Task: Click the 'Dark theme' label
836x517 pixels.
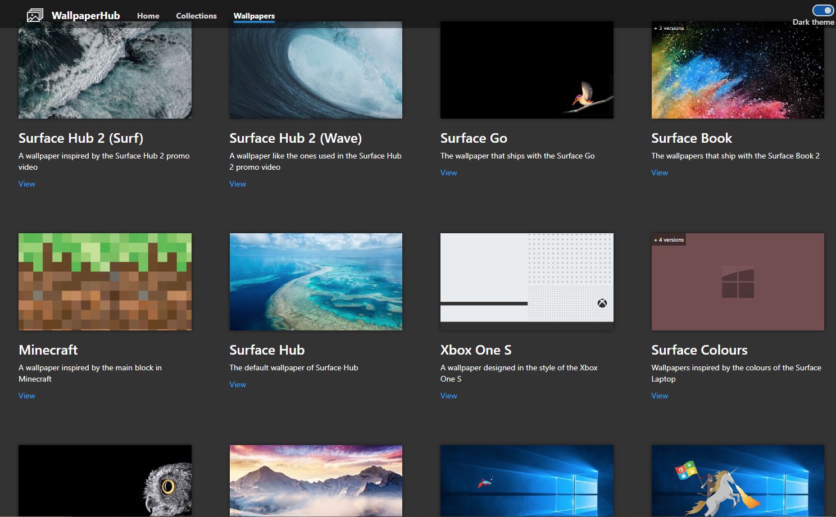Action: 813,22
